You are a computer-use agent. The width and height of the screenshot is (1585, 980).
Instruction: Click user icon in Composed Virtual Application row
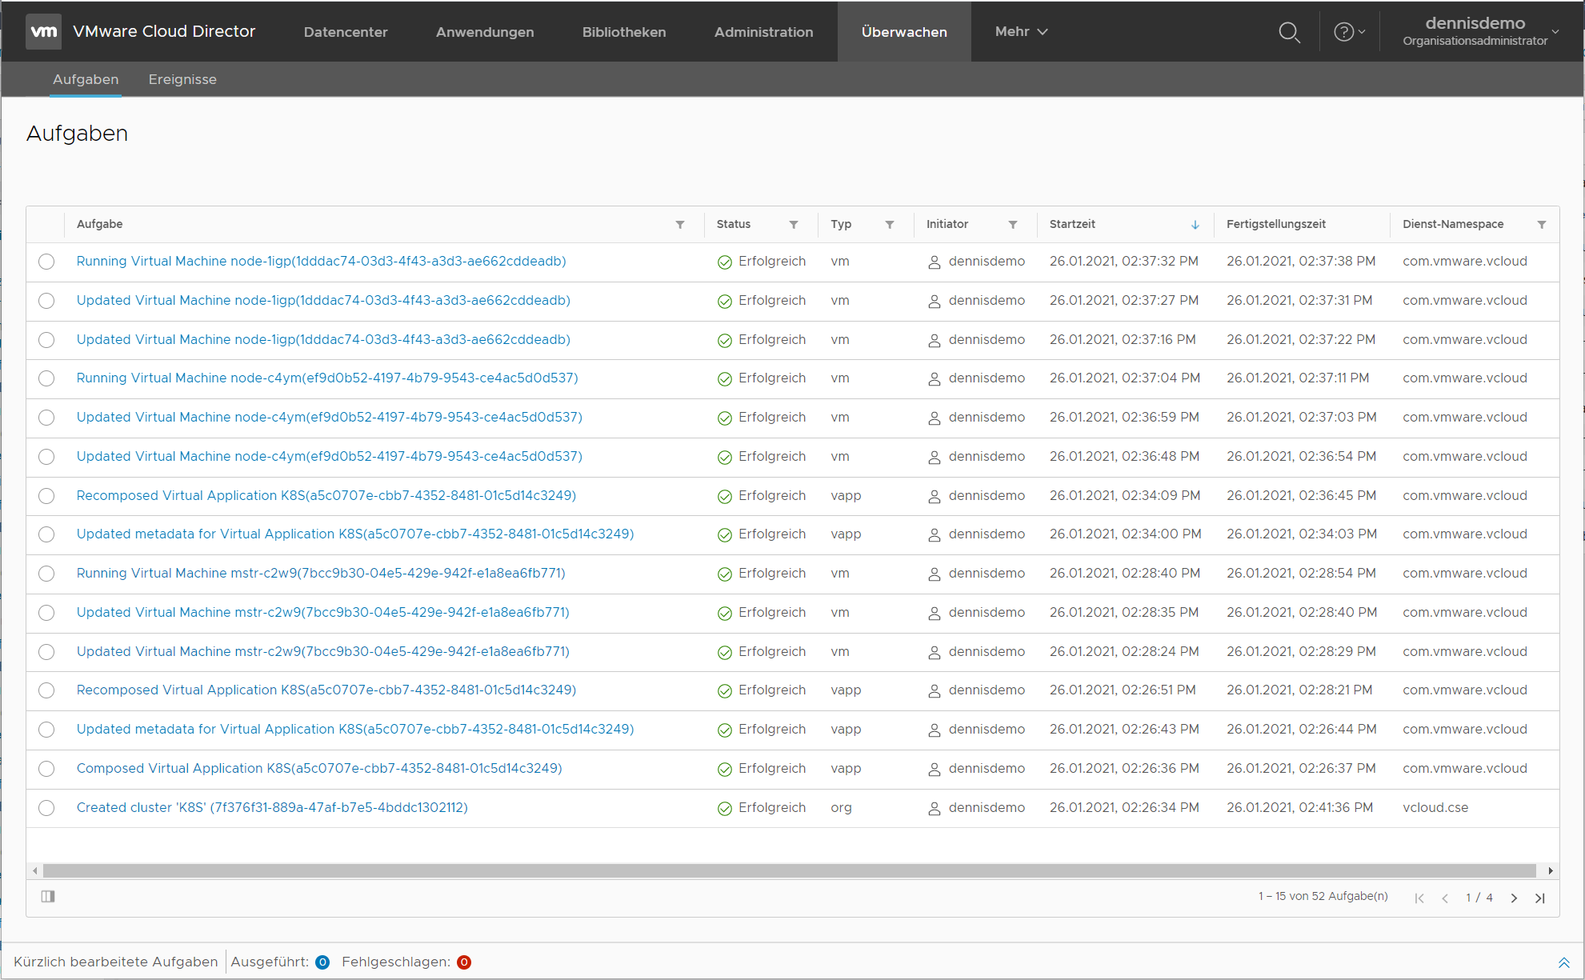click(x=934, y=770)
